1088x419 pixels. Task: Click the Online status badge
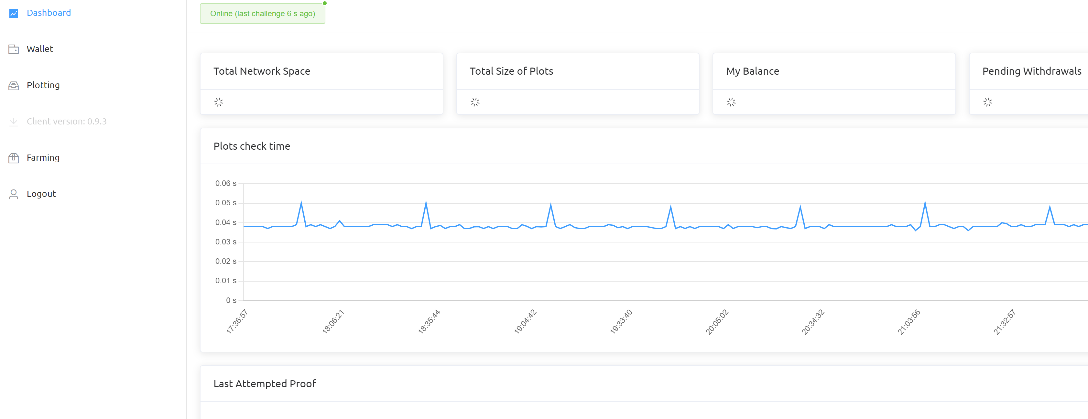click(x=262, y=14)
